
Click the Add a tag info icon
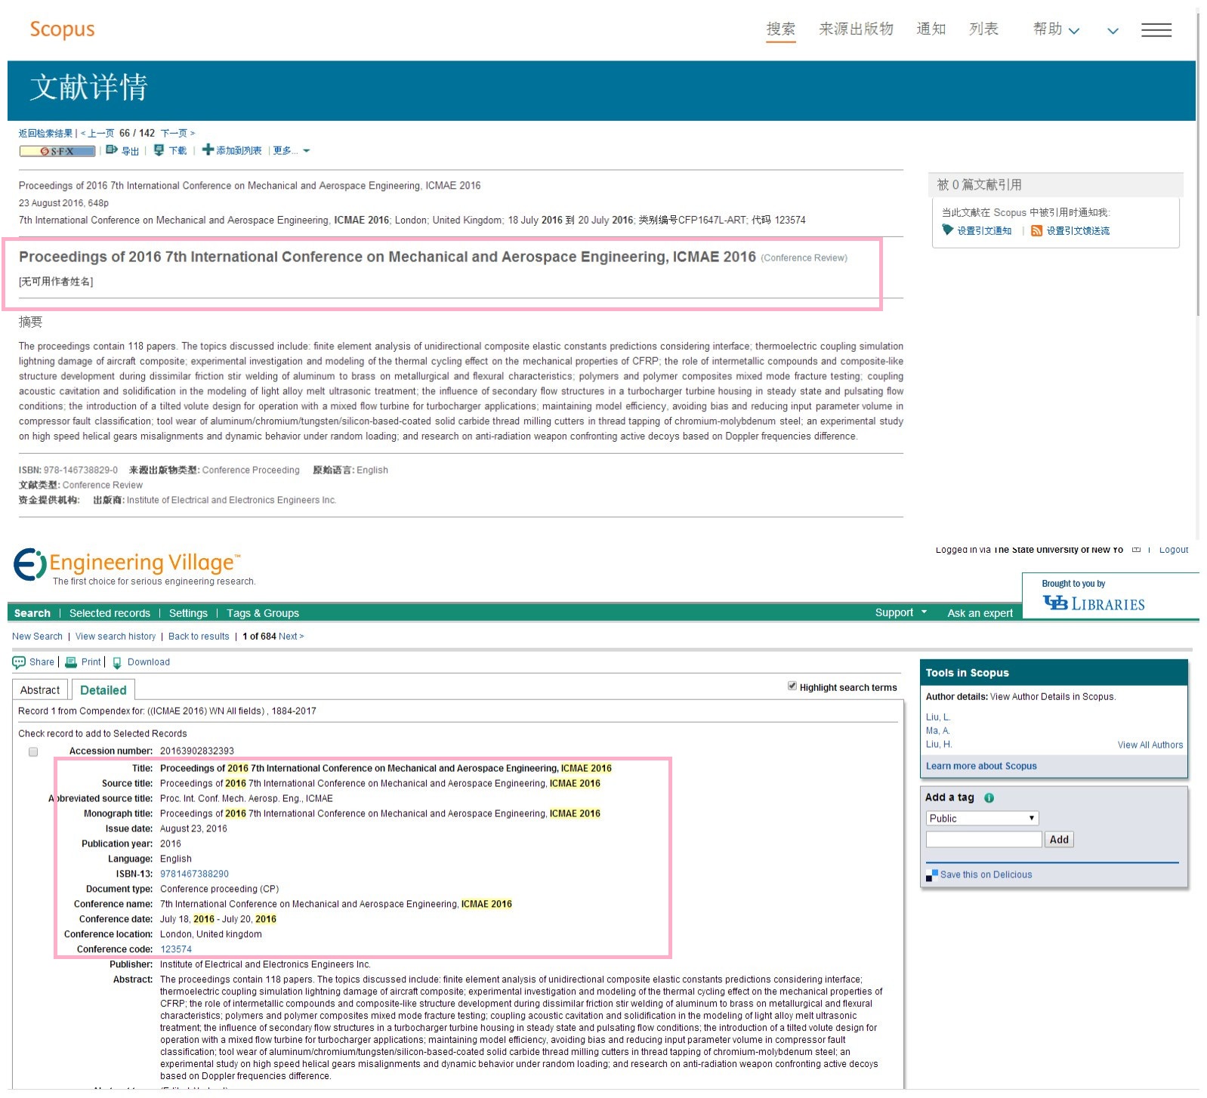(x=989, y=797)
